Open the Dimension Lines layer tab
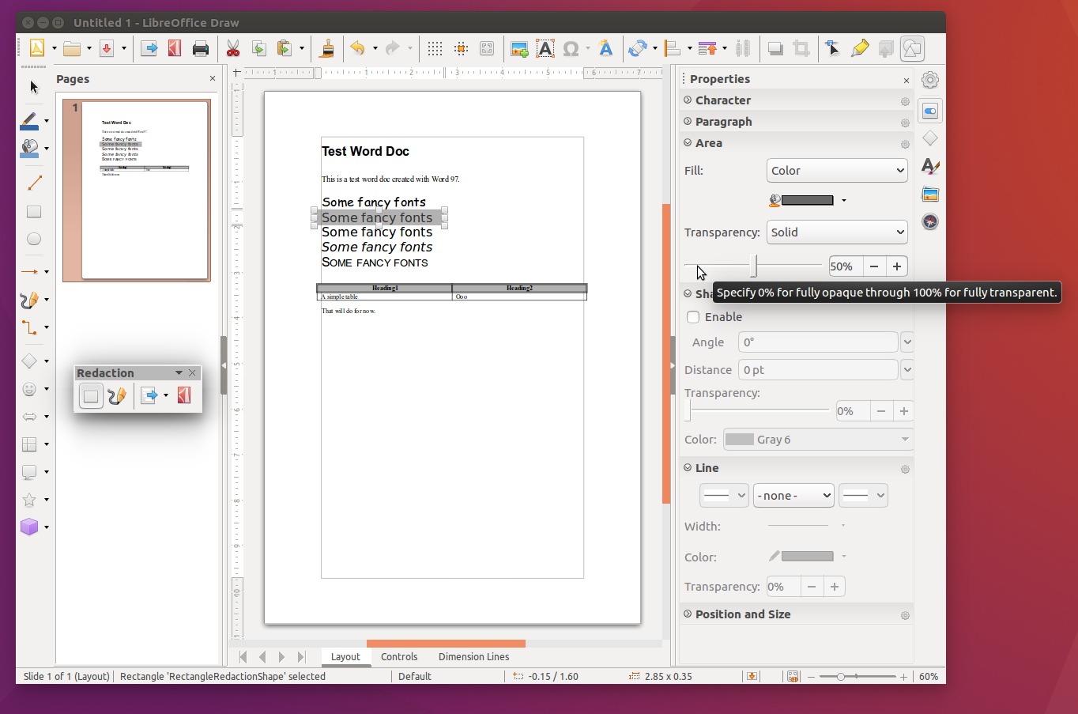1078x714 pixels. [473, 656]
